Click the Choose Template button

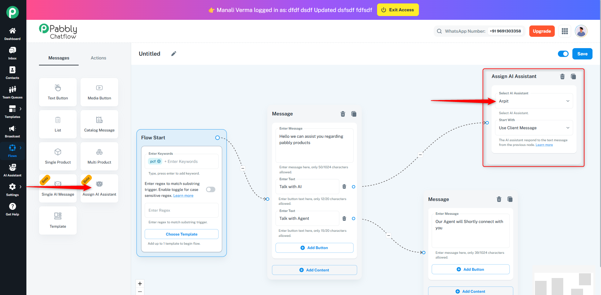181,234
